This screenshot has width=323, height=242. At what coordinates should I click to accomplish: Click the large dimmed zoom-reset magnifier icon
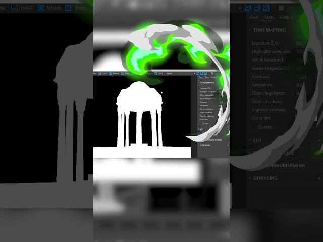tap(266, 8)
